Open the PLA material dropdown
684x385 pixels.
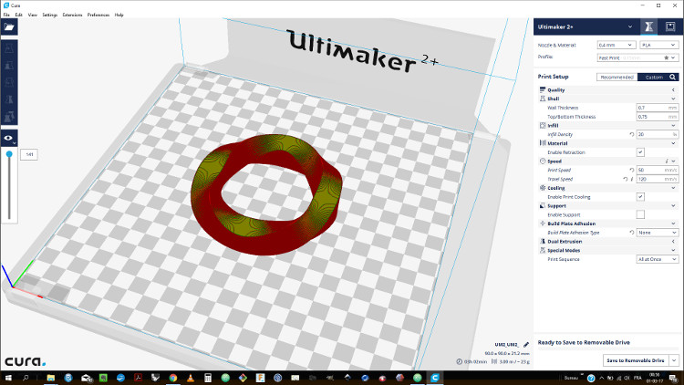[x=658, y=45]
